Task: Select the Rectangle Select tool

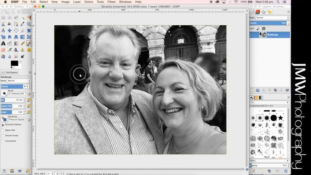Action: [x=3, y=18]
